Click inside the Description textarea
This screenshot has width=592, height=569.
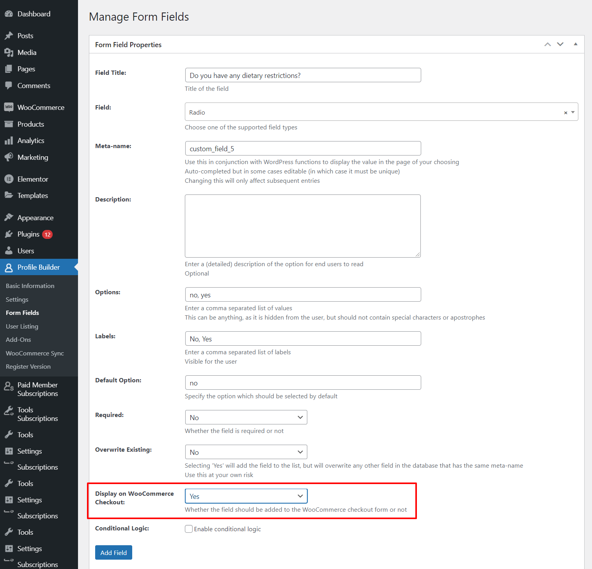tap(303, 226)
